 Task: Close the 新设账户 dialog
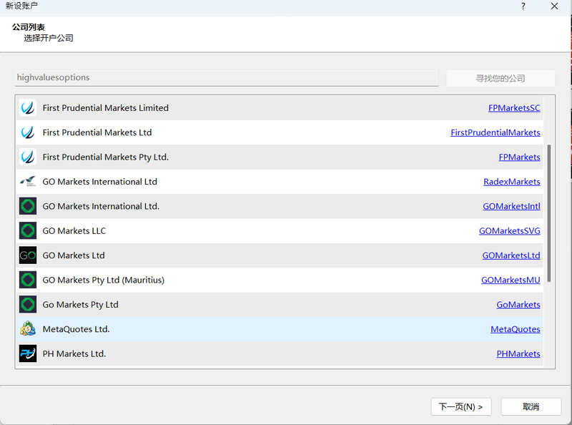point(555,6)
